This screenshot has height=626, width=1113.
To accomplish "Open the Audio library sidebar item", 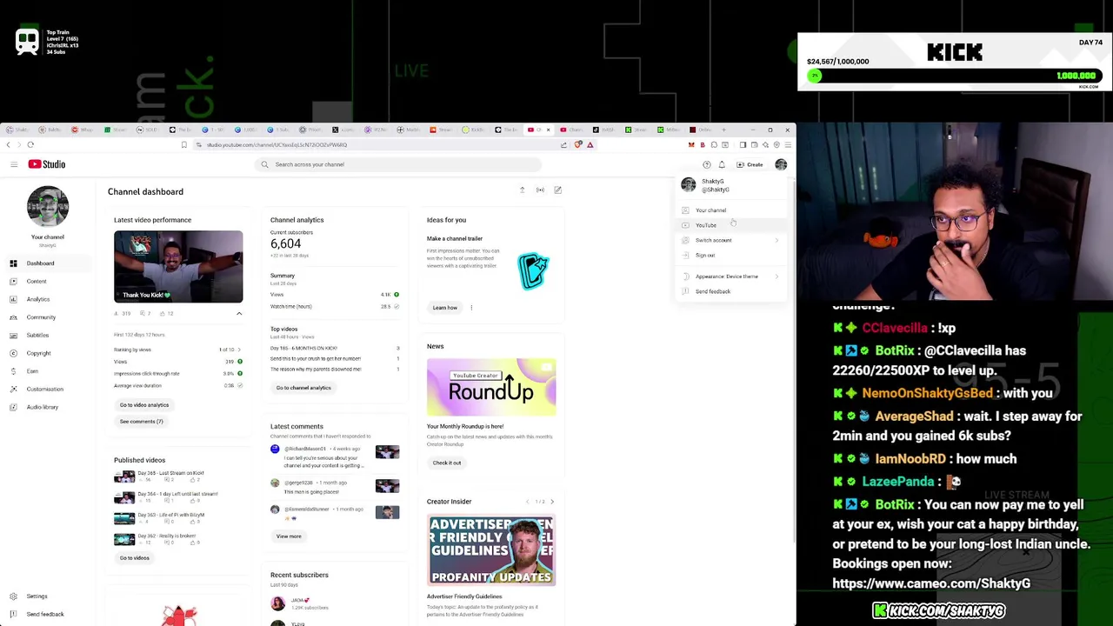I will [47, 407].
